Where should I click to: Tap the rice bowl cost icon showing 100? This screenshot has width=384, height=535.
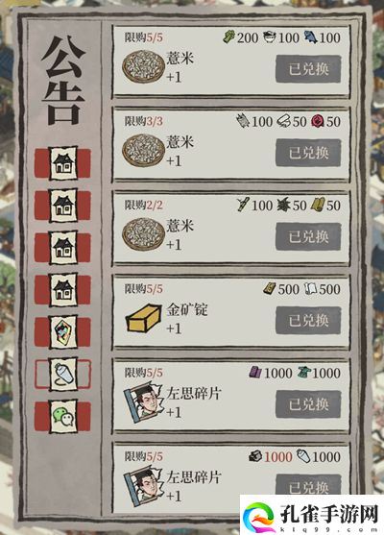click(270, 36)
